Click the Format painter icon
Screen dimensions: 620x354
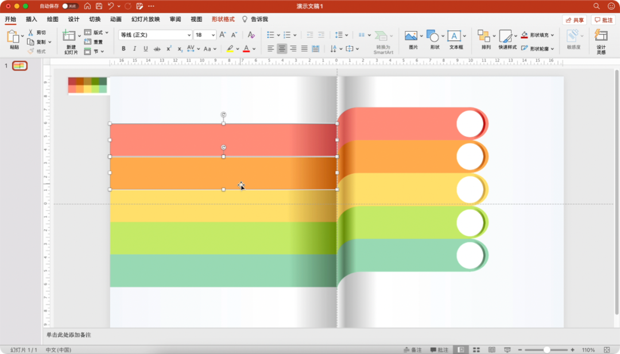[x=30, y=51]
